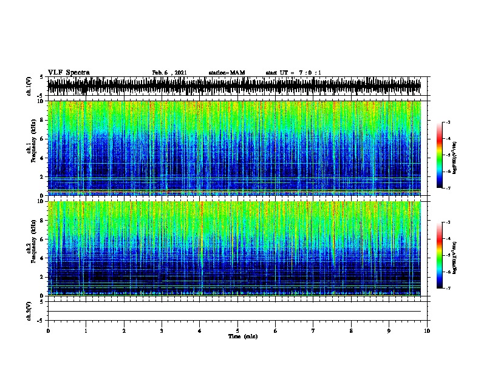The height and width of the screenshot is (371, 481).
Task: Click the '-3' tick on ch.1 colorbar
Action: click(x=448, y=122)
